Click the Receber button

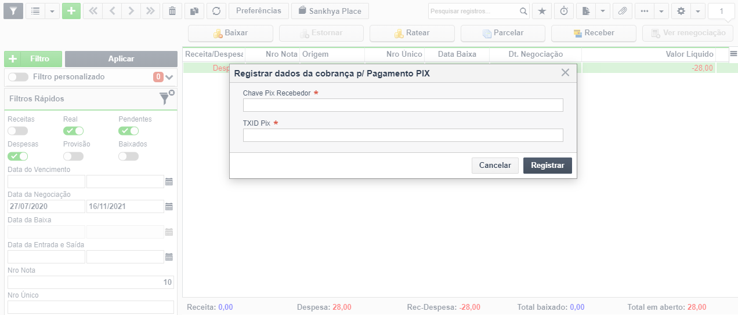click(x=594, y=33)
